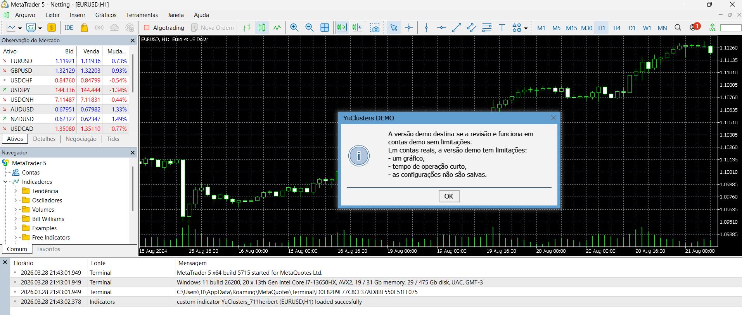The width and height of the screenshot is (742, 315).
Task: Expand the Osciladores folder
Action: tap(16, 200)
